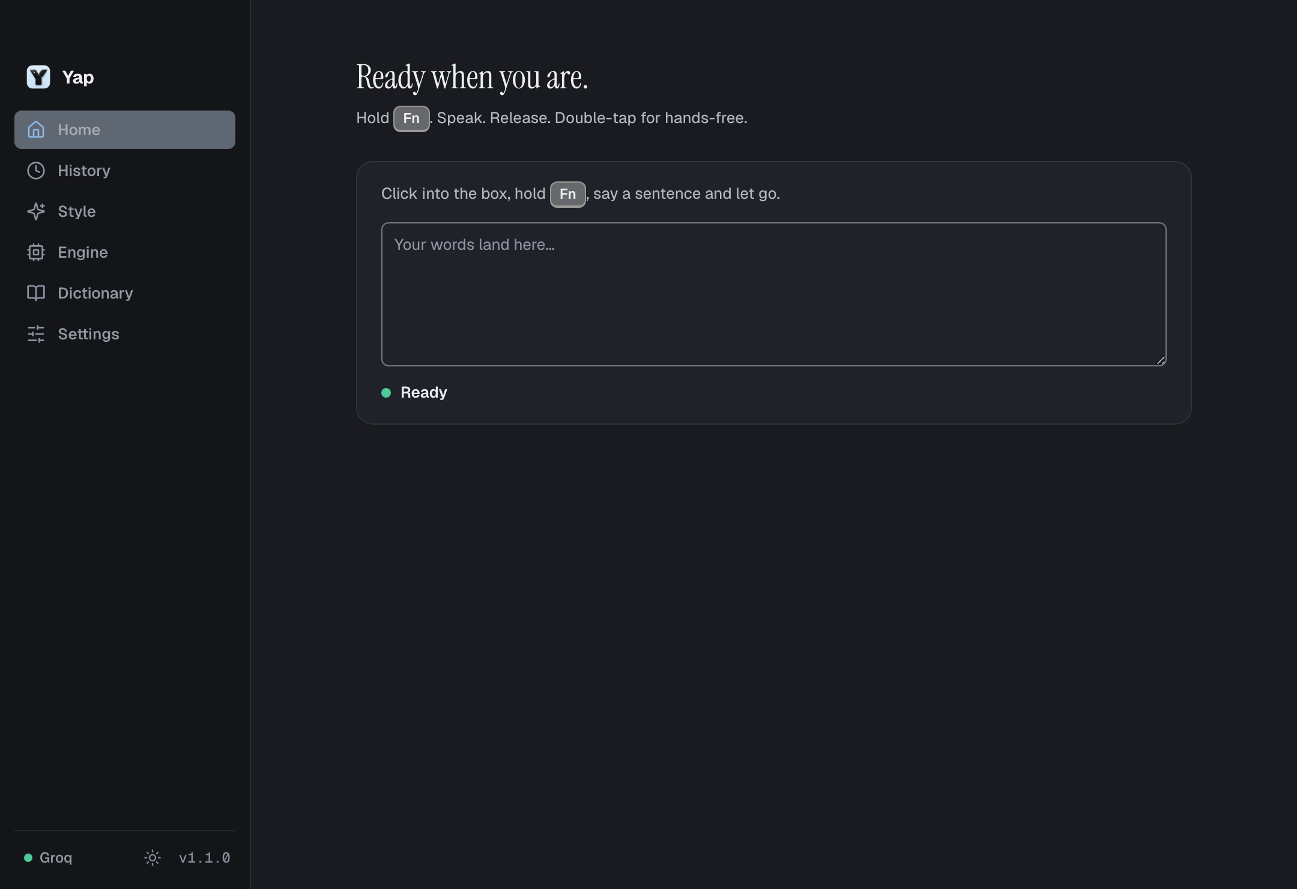Image resolution: width=1297 pixels, height=889 pixels.
Task: Click the Yap app name text
Action: point(78,77)
